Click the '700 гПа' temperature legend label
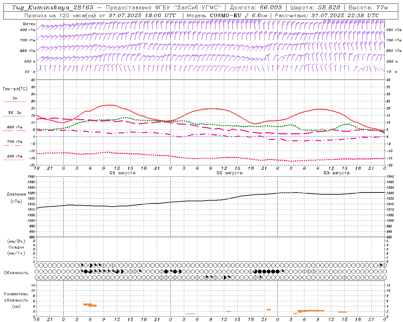Image resolution: width=403 pixels, height=322 pixels. pos(15,142)
